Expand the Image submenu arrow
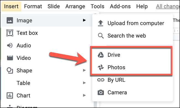The height and width of the screenshot is (108, 180). coord(84,20)
